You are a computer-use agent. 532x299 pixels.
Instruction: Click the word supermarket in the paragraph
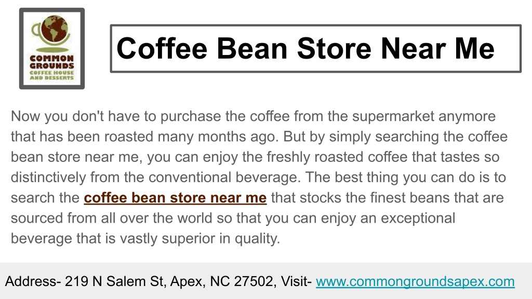(x=393, y=117)
